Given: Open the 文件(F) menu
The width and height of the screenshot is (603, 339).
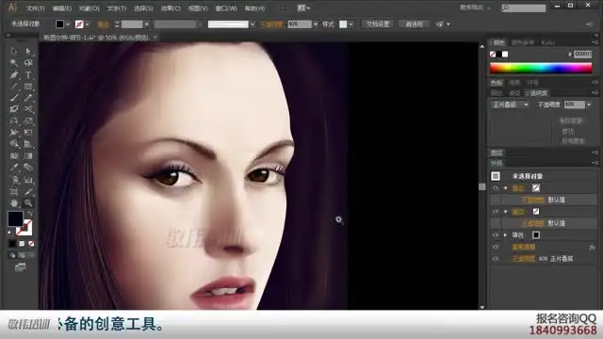Looking at the screenshot, I should (36, 8).
